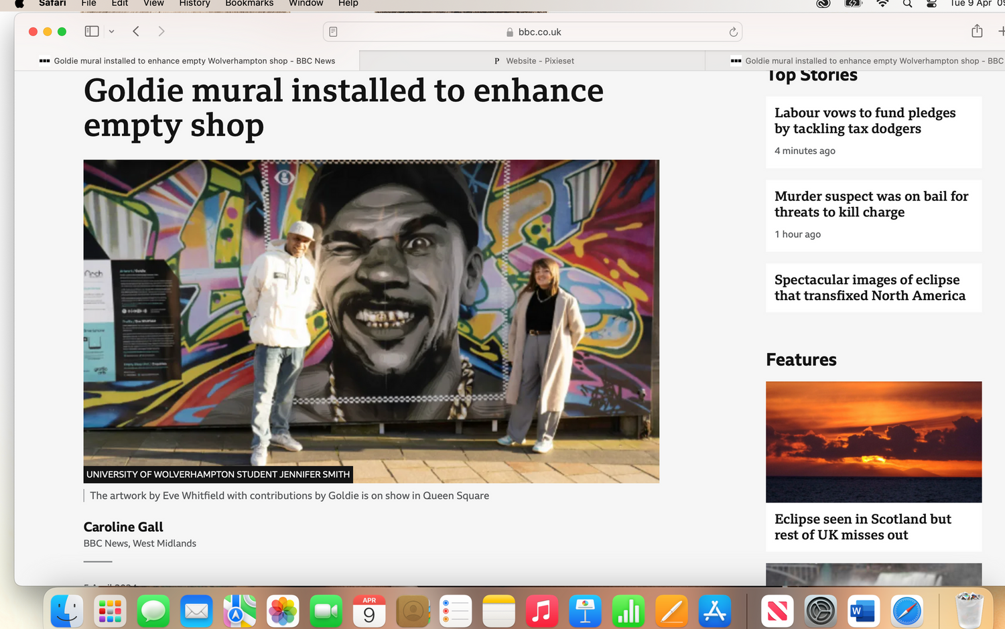Open Launchpad from the Dock
1005x629 pixels.
[110, 611]
